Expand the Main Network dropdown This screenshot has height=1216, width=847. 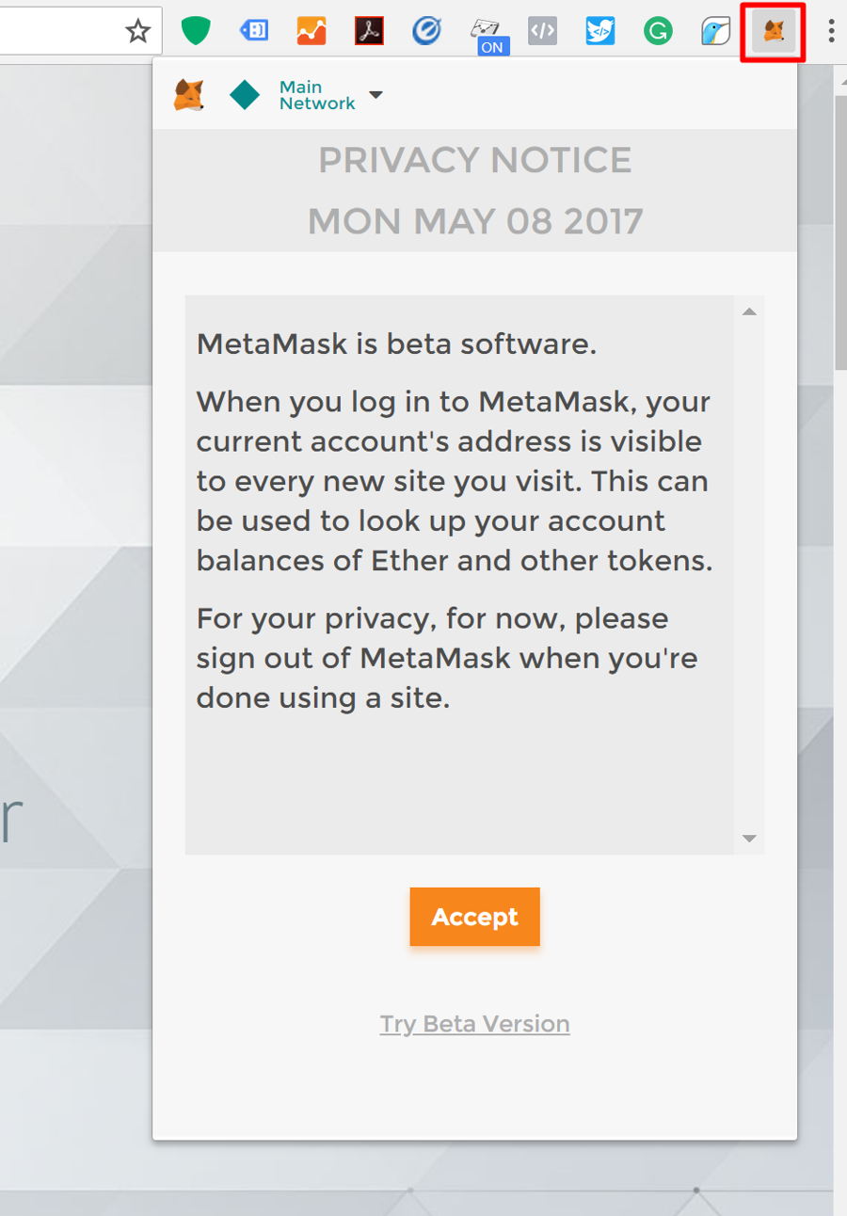pos(376,95)
